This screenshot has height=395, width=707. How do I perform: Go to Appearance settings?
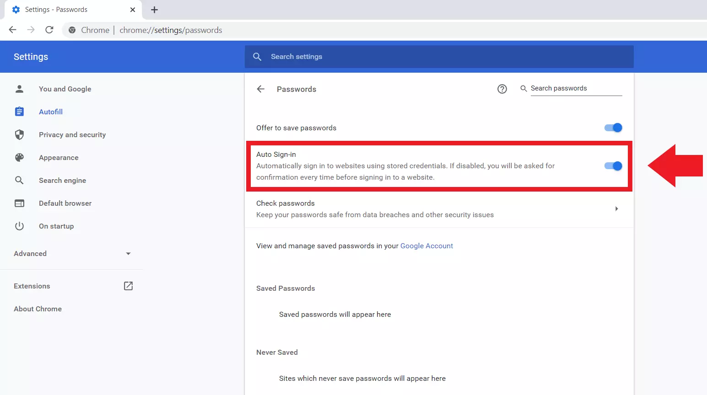[x=59, y=157]
